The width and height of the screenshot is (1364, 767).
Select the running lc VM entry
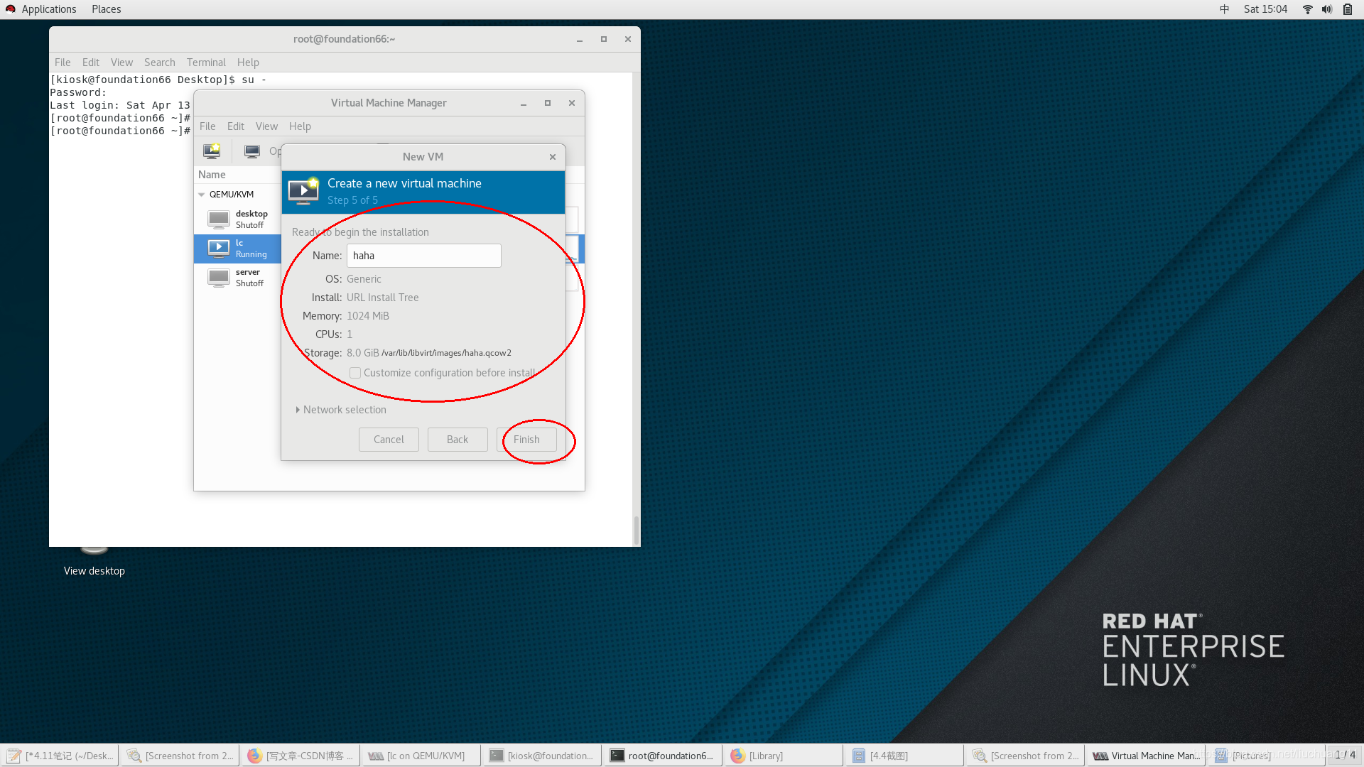click(238, 249)
